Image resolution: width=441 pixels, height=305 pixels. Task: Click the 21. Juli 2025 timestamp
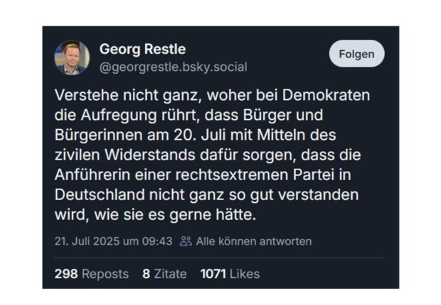113,241
